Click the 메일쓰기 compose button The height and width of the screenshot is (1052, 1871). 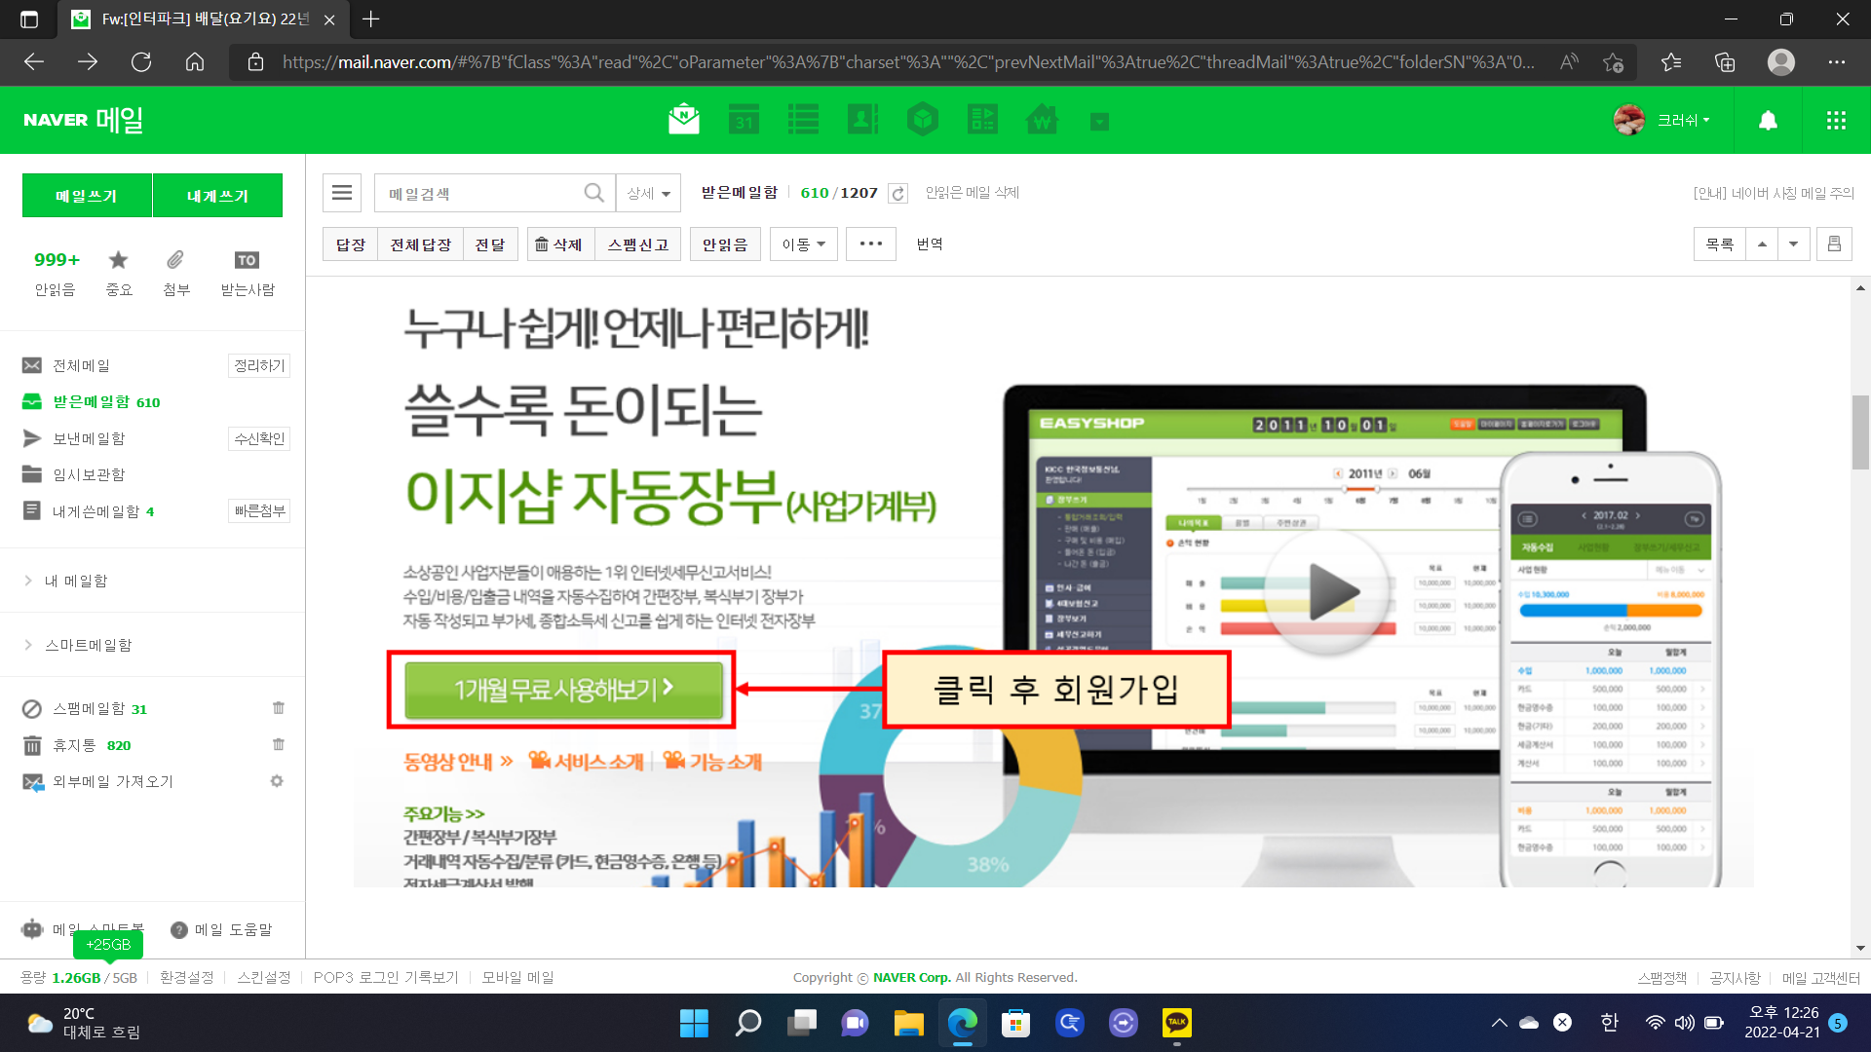(87, 196)
